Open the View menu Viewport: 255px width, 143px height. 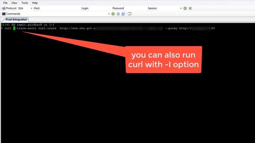pyautogui.click(x=14, y=3)
